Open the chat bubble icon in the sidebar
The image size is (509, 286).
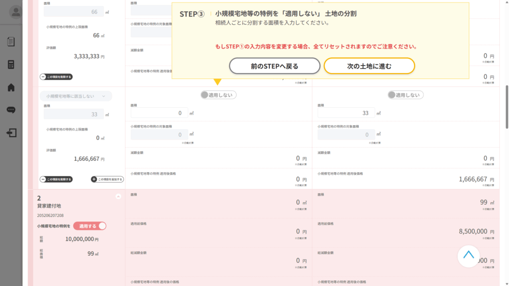11,110
